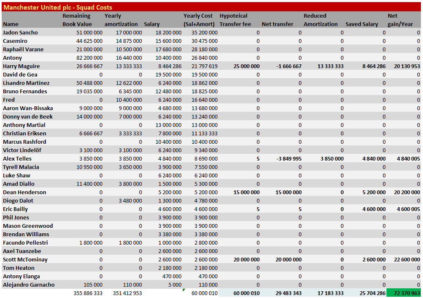Click Eriksen's yearly cost 11 133 333
This screenshot has height=298, width=423.
tap(205, 133)
